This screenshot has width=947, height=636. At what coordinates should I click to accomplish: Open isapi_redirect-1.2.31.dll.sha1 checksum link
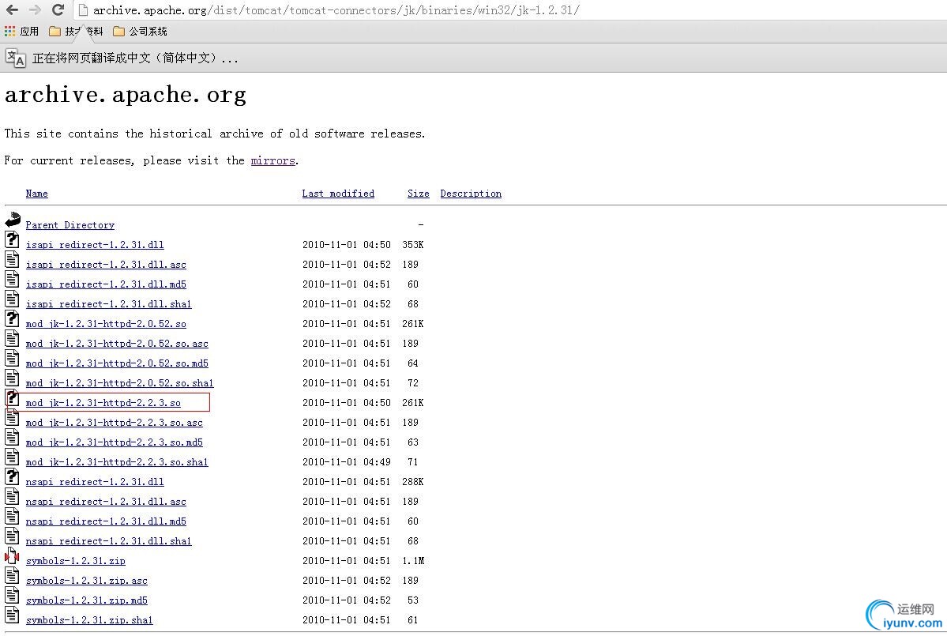coord(109,304)
